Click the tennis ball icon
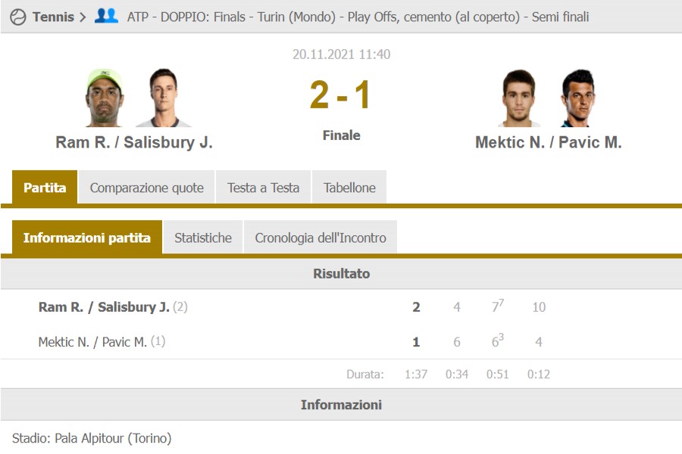682x454 pixels. (18, 17)
